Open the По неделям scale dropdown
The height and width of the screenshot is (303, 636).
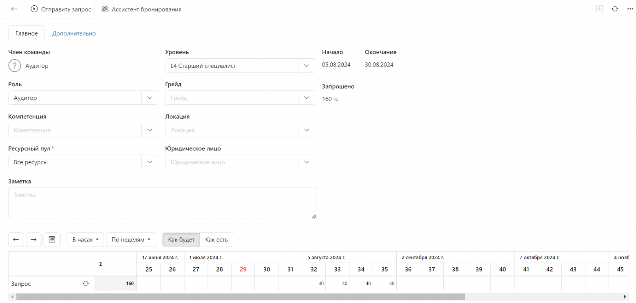[131, 240]
